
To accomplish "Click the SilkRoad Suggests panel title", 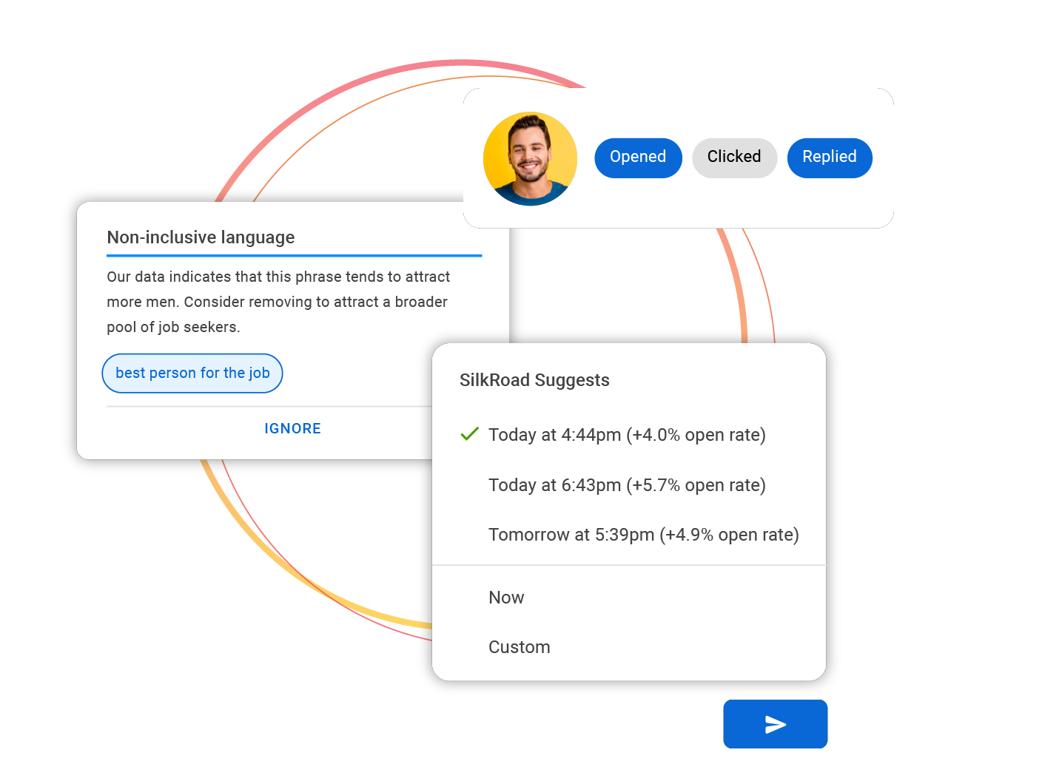I will click(535, 379).
